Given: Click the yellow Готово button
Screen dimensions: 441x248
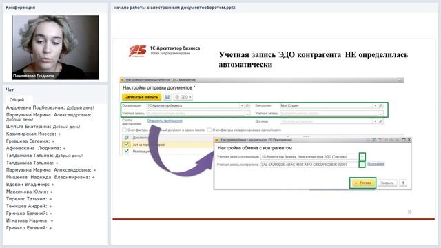Looking at the screenshot, I should (x=363, y=183).
